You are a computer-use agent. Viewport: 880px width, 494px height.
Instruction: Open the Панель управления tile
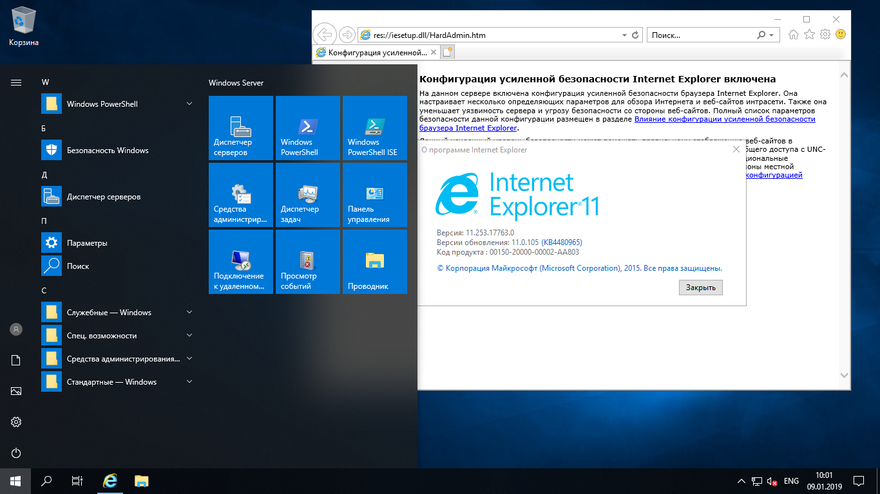click(375, 195)
